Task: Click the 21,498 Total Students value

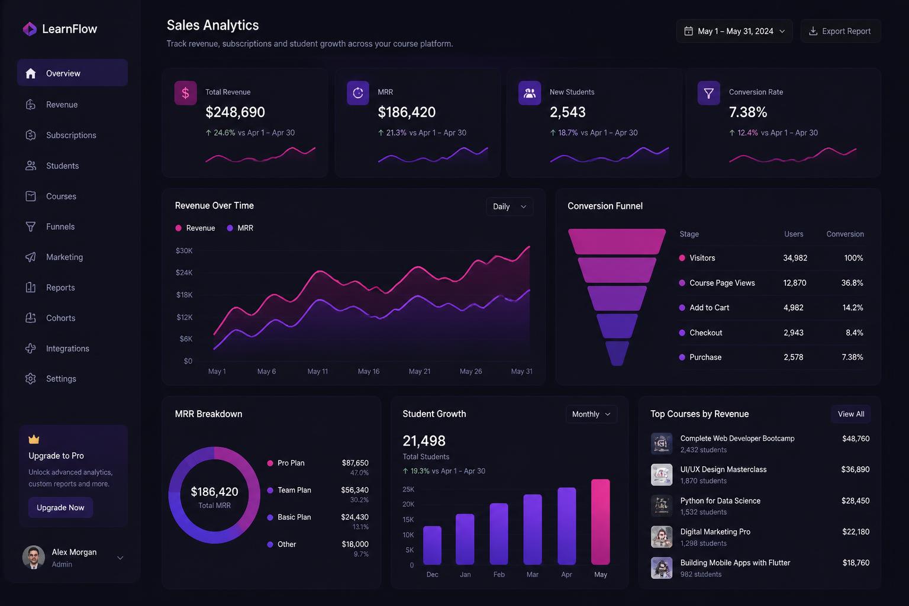Action: pyautogui.click(x=424, y=441)
